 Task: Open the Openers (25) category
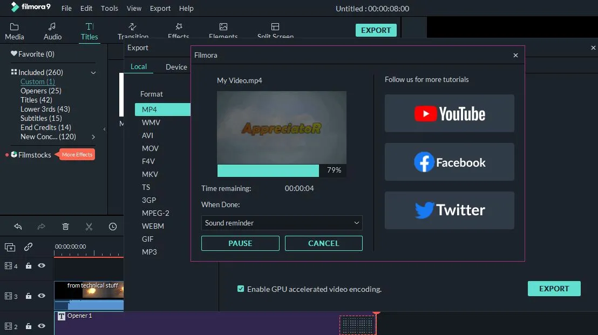(x=41, y=91)
